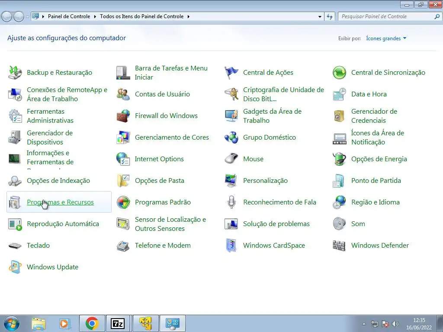Open Ícones da Área de Notificação link
This screenshot has height=332, width=443.
pyautogui.click(x=377, y=137)
